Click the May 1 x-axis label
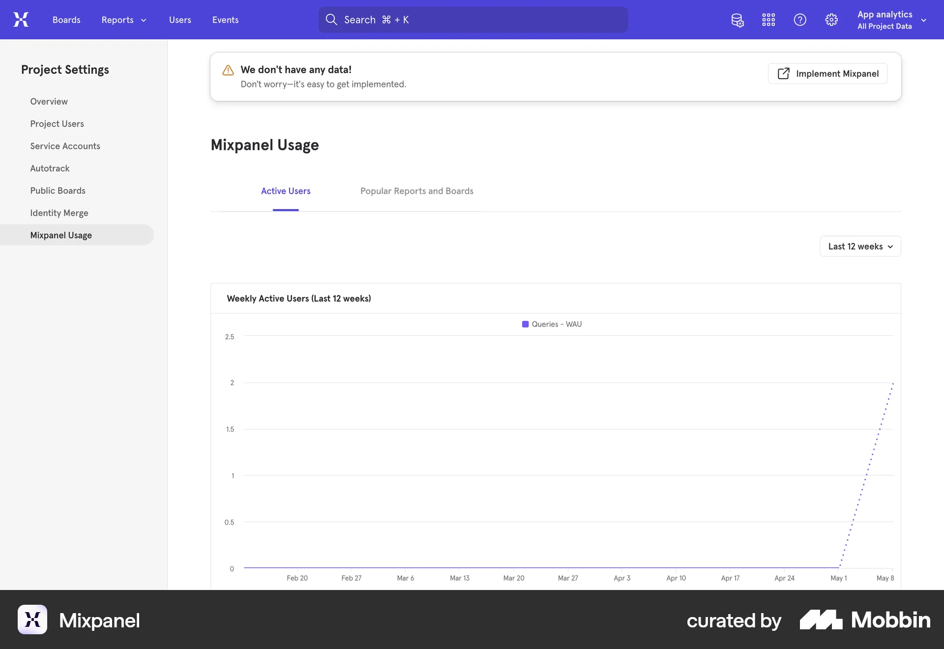This screenshot has width=944, height=649. (839, 578)
